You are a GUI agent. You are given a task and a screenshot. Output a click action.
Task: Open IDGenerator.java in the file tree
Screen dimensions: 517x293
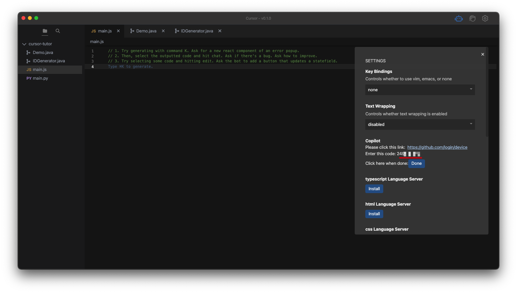click(49, 61)
